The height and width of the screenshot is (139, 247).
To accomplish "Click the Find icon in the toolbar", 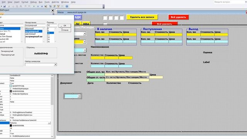I will tap(21, 6).
